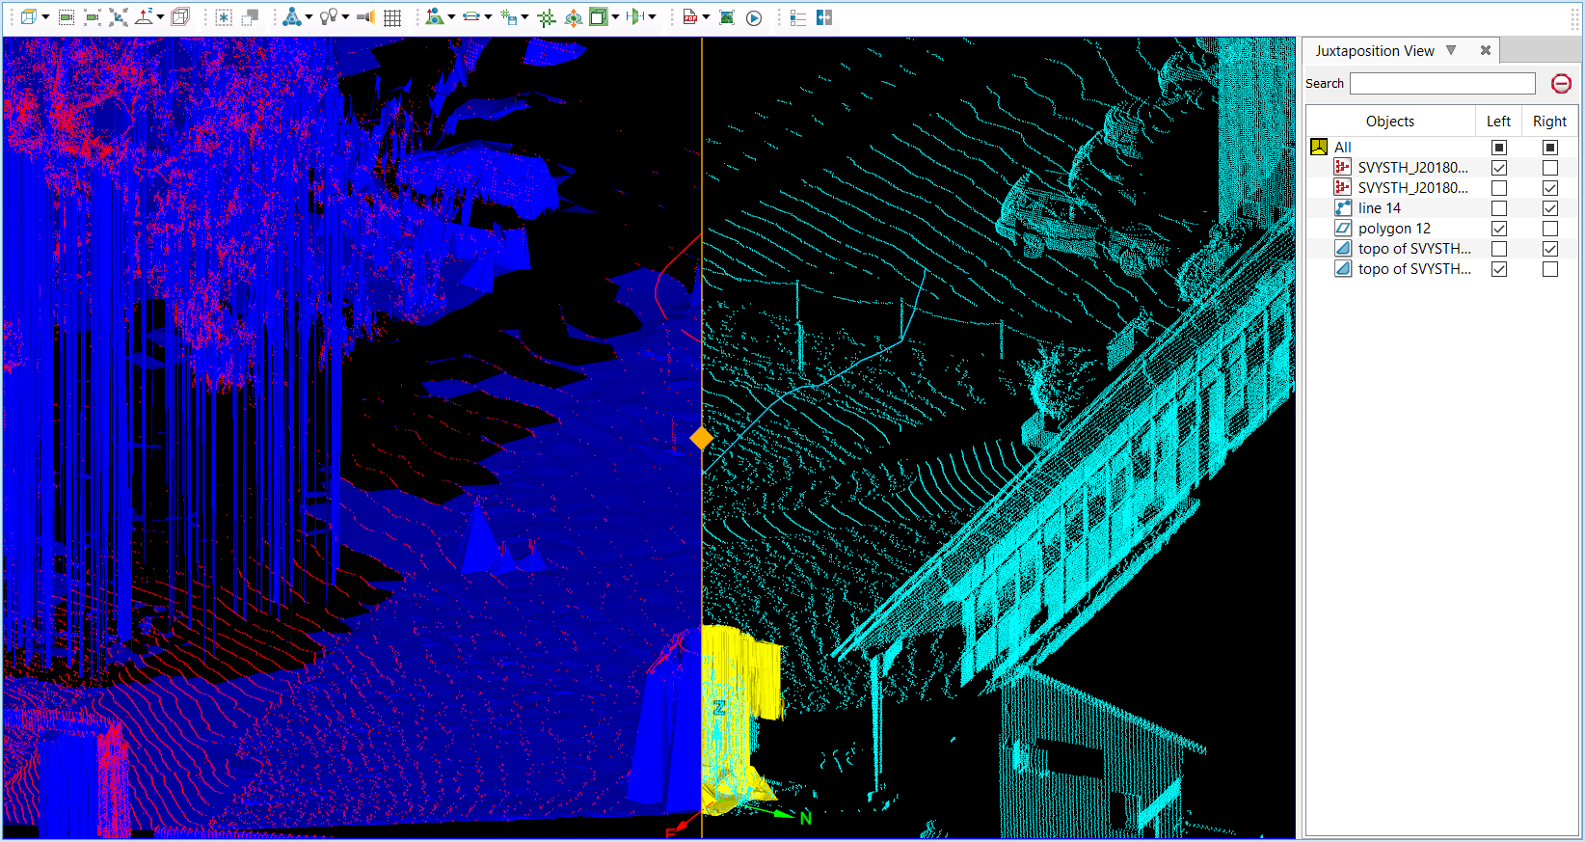The height and width of the screenshot is (842, 1585).
Task: Click the eye with orange arrows icon
Action: point(573,17)
